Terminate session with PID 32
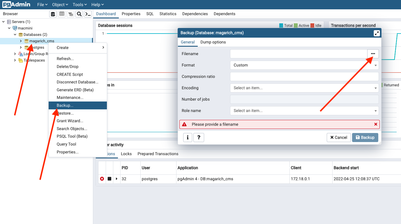The image size is (401, 224). tap(102, 179)
